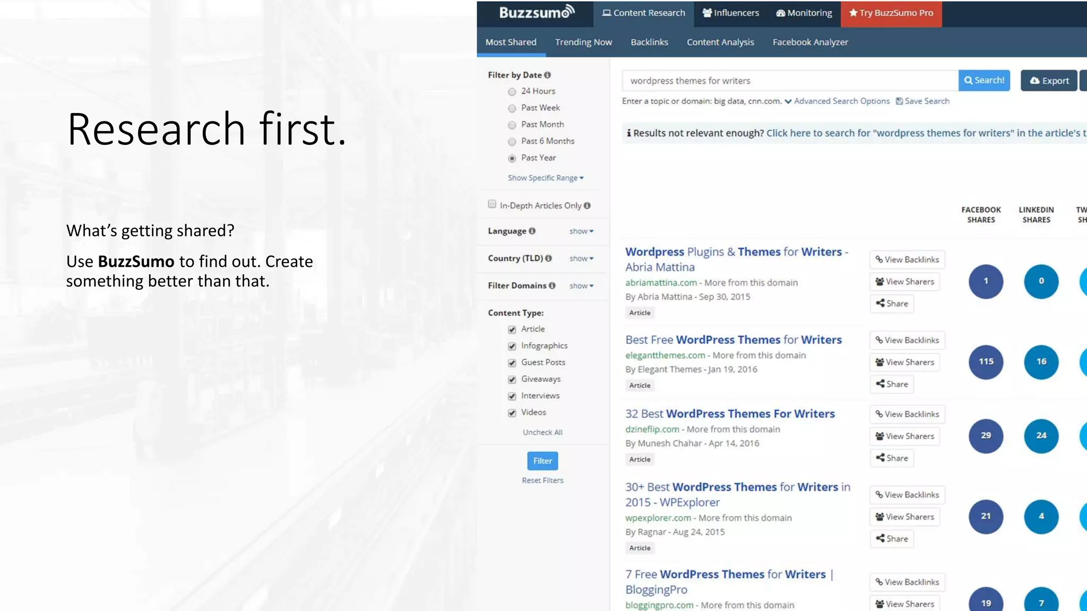This screenshot has height=611, width=1087.
Task: Click the Uncheck All link
Action: pos(542,432)
